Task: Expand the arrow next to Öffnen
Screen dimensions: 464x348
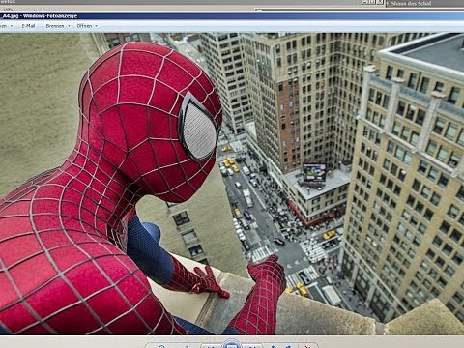Action: click(x=96, y=26)
